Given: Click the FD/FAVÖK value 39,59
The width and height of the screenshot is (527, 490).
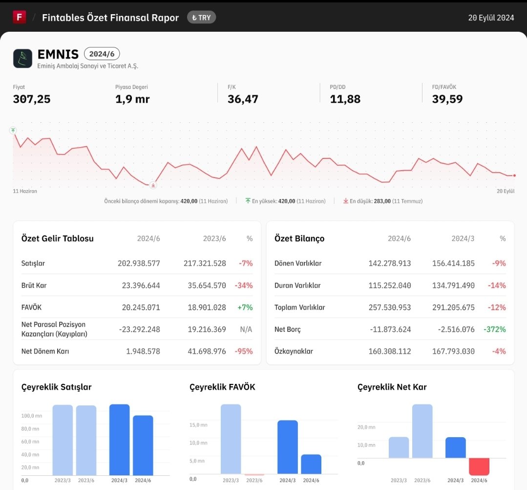Looking at the screenshot, I should click(447, 99).
